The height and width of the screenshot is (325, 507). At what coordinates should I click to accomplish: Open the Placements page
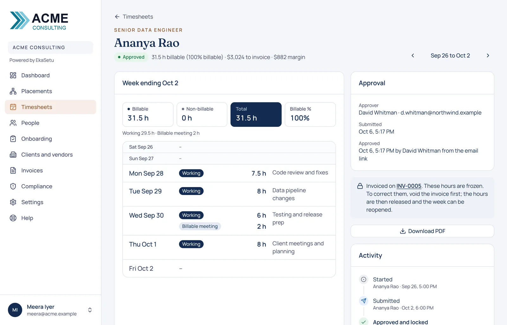[51, 91]
